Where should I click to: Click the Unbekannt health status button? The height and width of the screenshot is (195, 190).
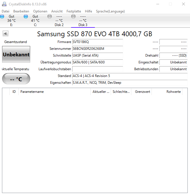click(16, 54)
